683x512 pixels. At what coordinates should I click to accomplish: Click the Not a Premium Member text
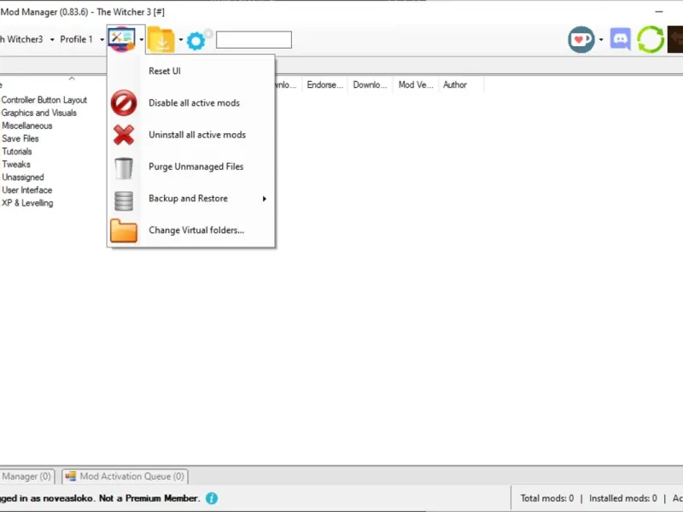point(149,498)
